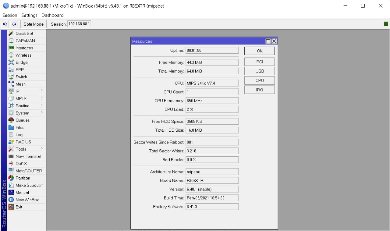This screenshot has width=390, height=231.
Task: Expand the MPLS submenu arrow
Action: click(42, 98)
